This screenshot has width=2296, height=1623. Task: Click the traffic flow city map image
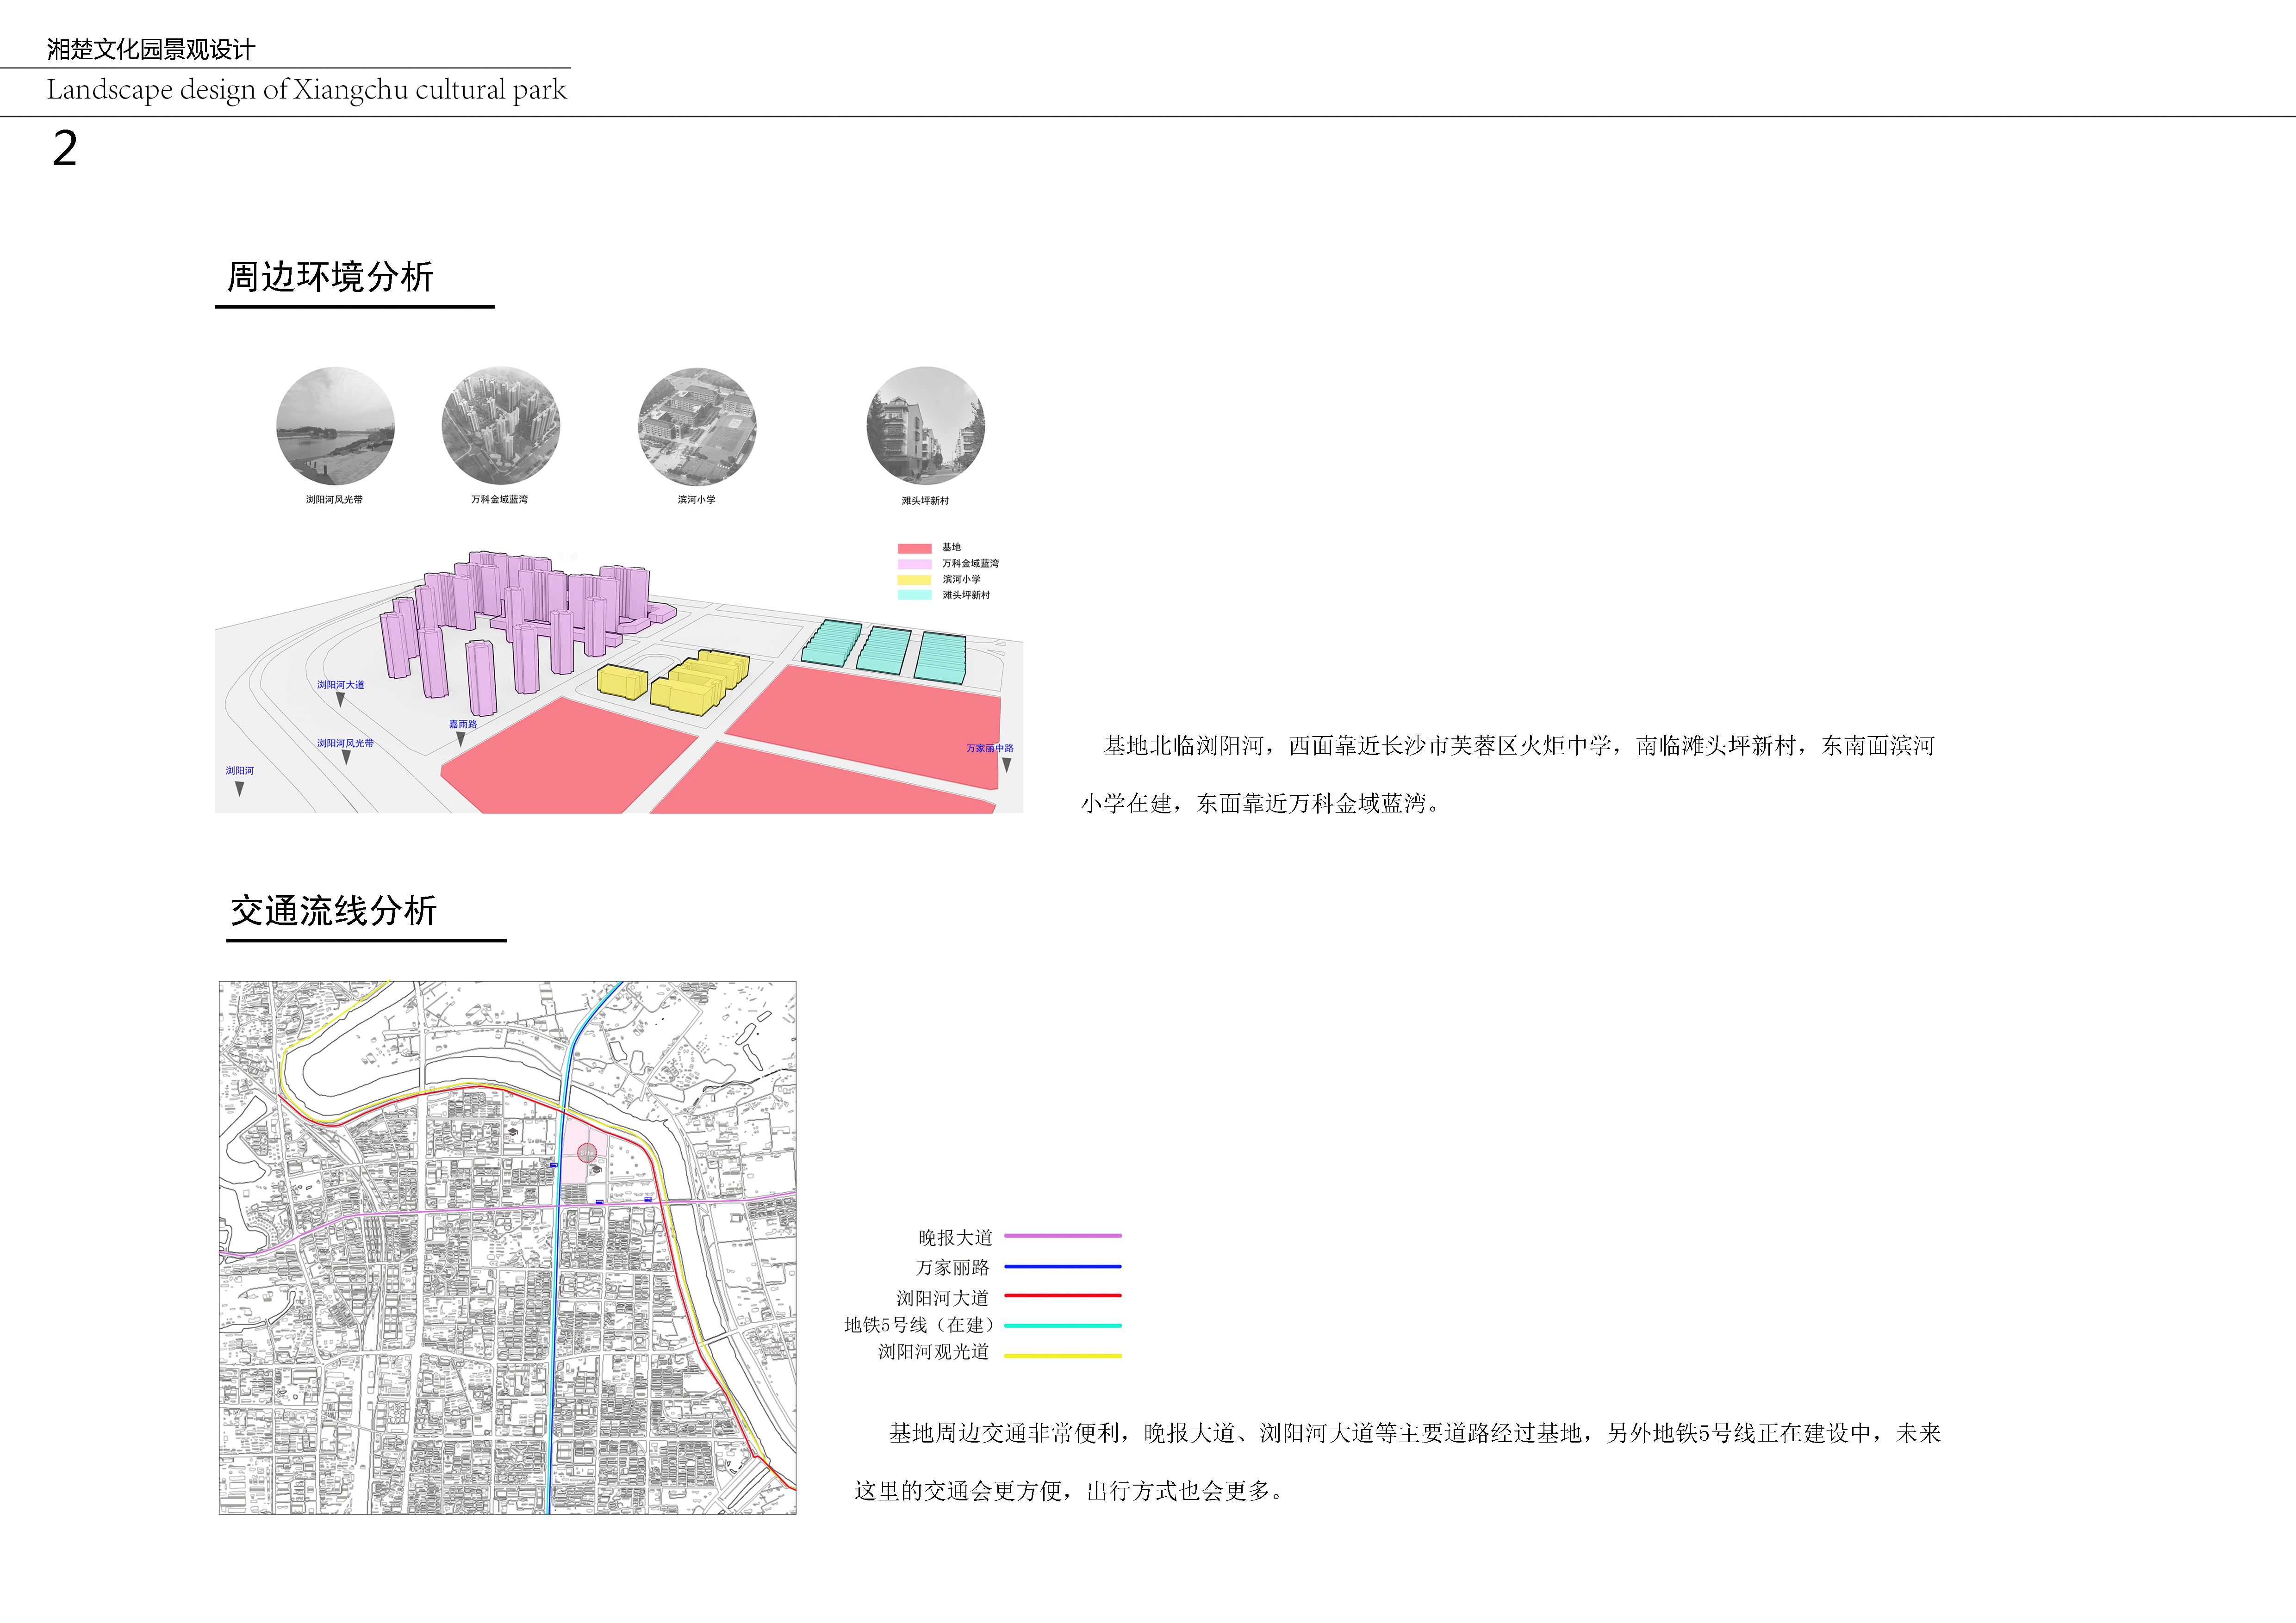click(x=508, y=1247)
